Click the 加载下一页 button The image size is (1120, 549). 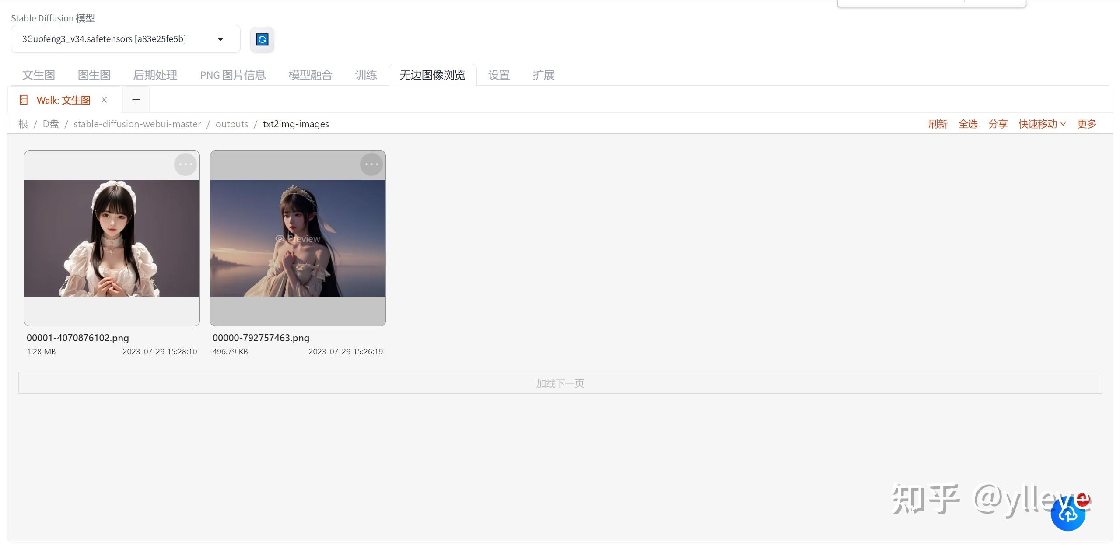[560, 383]
